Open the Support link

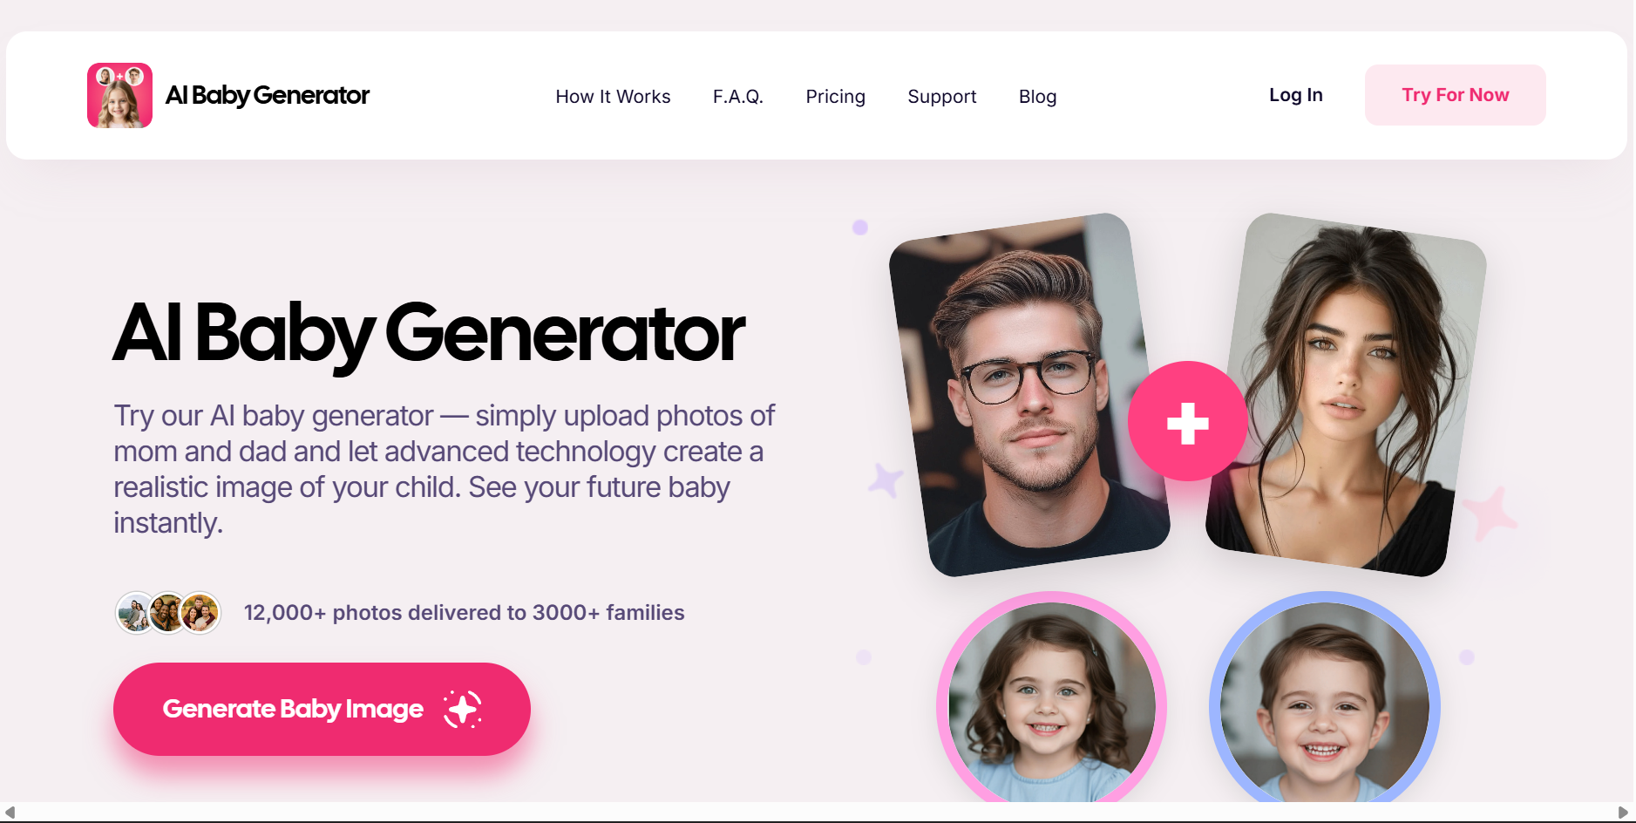(x=941, y=96)
